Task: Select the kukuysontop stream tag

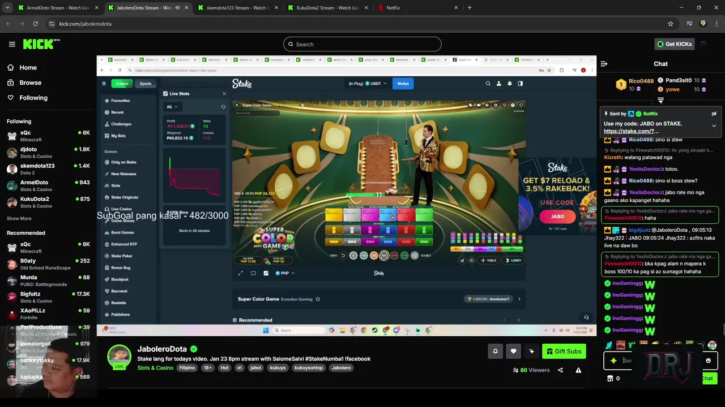Action: coord(308,367)
